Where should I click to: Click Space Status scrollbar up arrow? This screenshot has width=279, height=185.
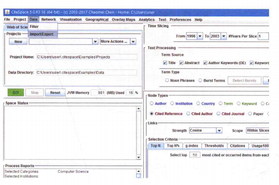pyautogui.click(x=138, y=109)
